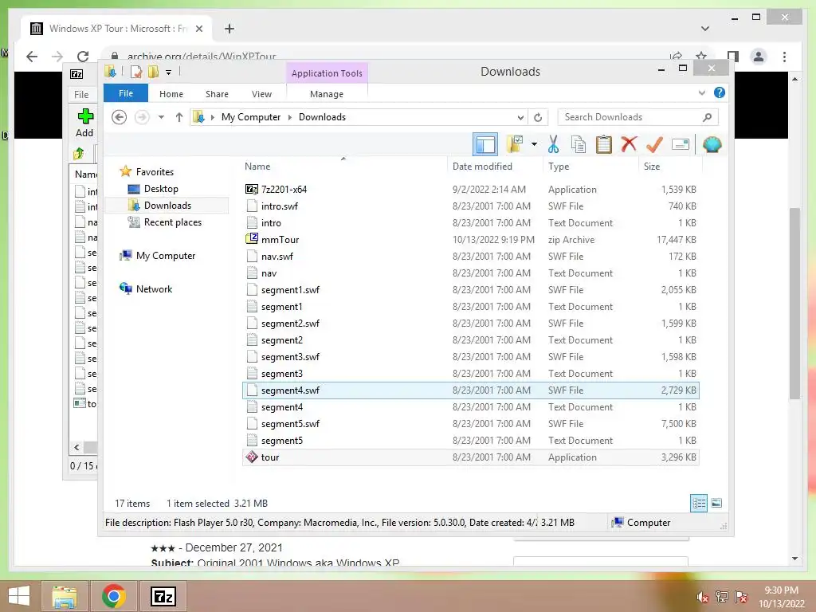Cut selection with the scissors icon
The image size is (816, 612).
click(x=553, y=144)
